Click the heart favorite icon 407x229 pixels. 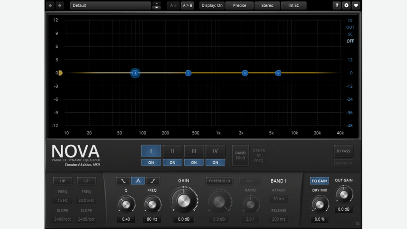[356, 5]
